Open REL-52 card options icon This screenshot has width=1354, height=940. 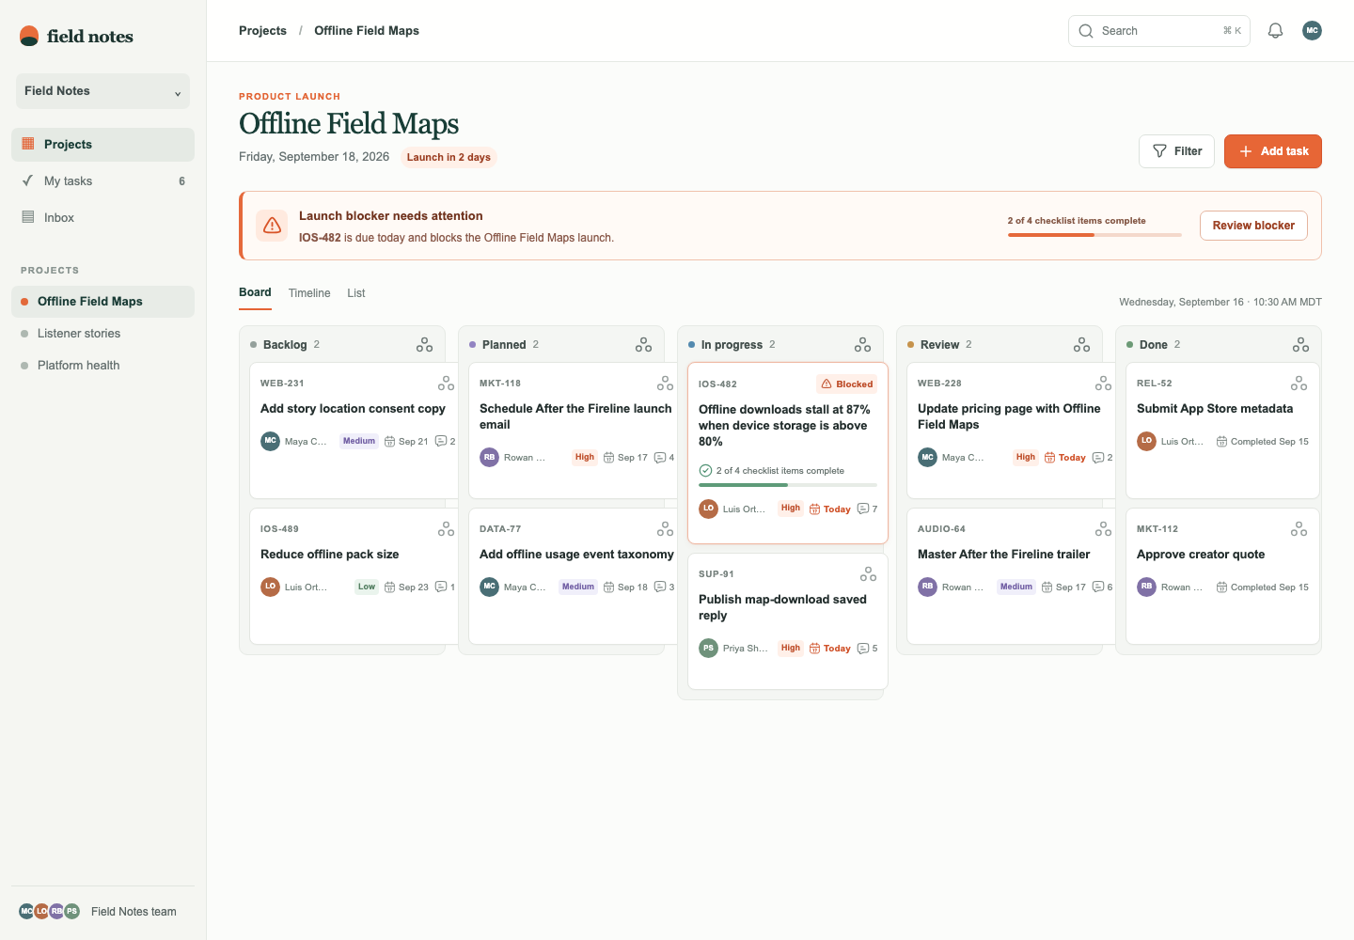[1299, 384]
